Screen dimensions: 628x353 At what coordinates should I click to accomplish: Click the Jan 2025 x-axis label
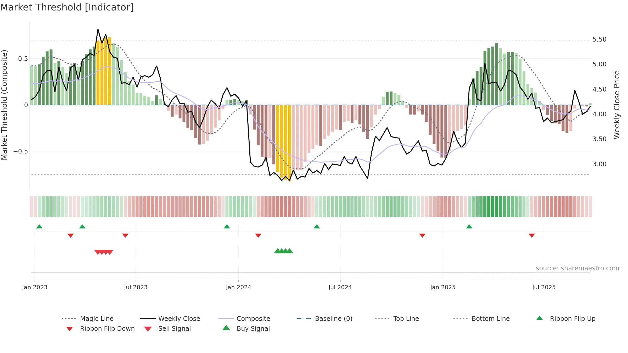pyautogui.click(x=443, y=287)
